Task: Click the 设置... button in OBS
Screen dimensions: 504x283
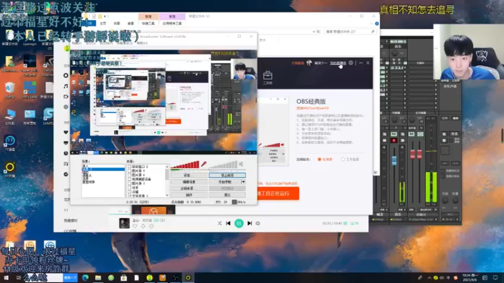Action: 189,175
